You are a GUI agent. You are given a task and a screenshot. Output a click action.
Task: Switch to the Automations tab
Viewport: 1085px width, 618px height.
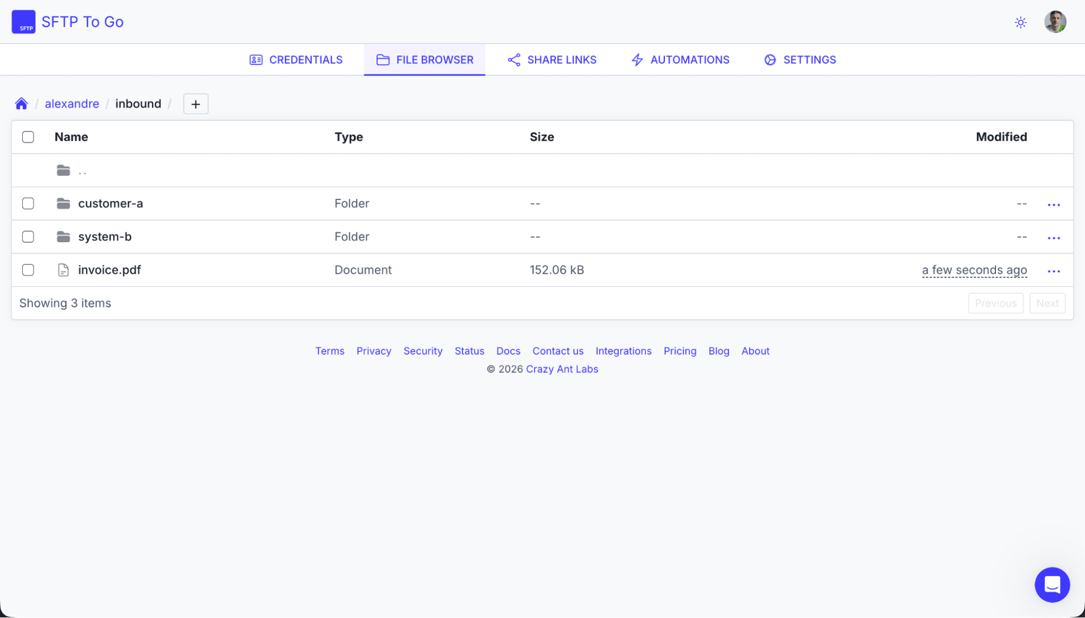coord(680,60)
